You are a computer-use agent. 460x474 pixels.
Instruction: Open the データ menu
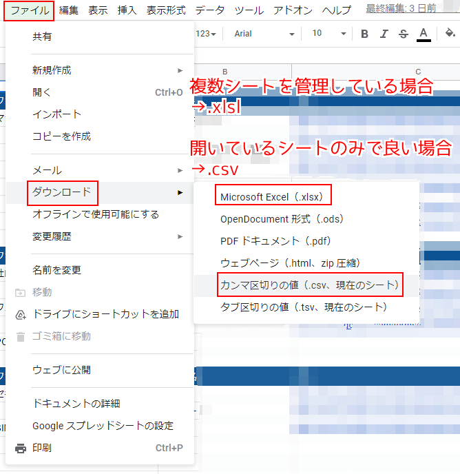pyautogui.click(x=209, y=10)
